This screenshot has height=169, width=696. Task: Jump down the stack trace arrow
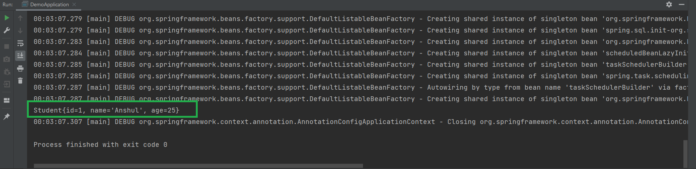(20, 31)
